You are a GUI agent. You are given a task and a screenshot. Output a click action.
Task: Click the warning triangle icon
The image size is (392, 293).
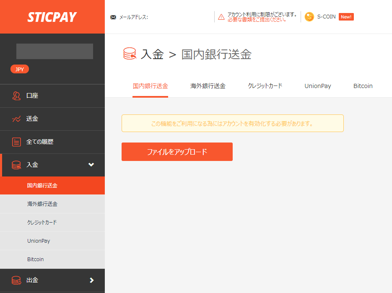[x=221, y=17]
